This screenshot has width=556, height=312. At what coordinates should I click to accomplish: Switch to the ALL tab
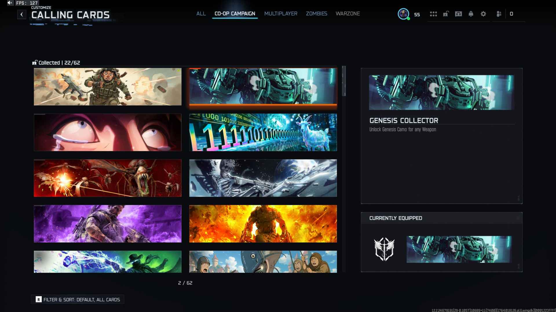tap(201, 14)
